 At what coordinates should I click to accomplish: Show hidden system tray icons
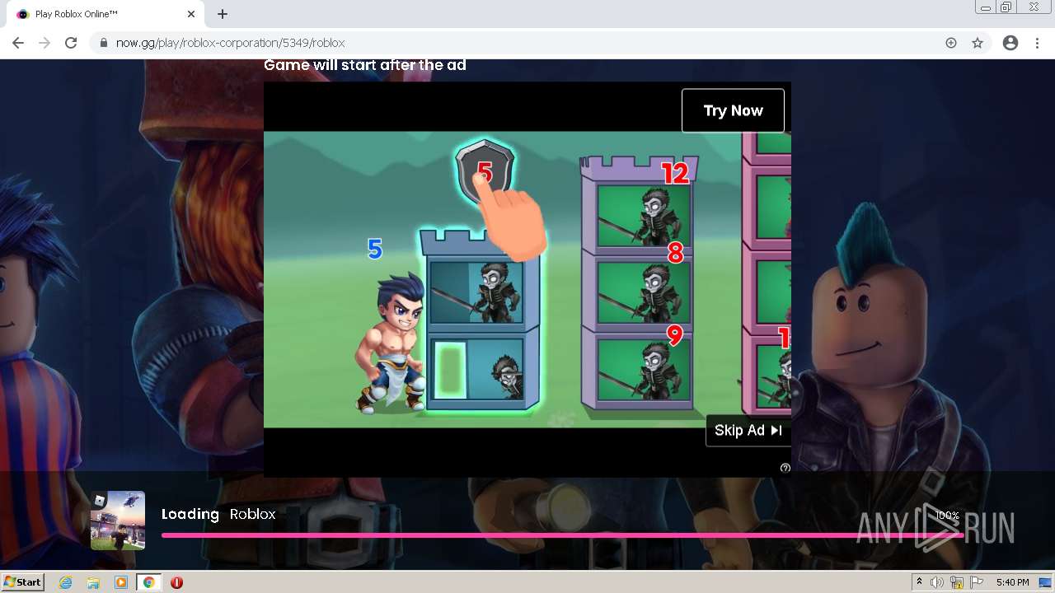(x=919, y=582)
